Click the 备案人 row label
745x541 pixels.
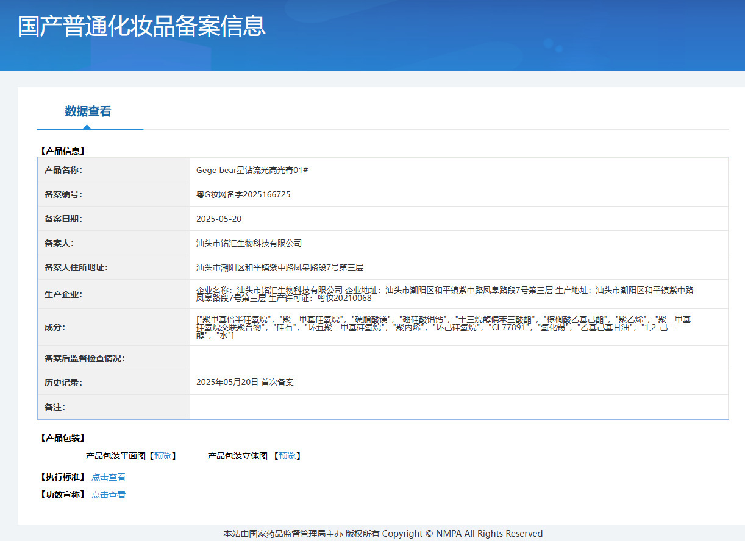point(59,243)
